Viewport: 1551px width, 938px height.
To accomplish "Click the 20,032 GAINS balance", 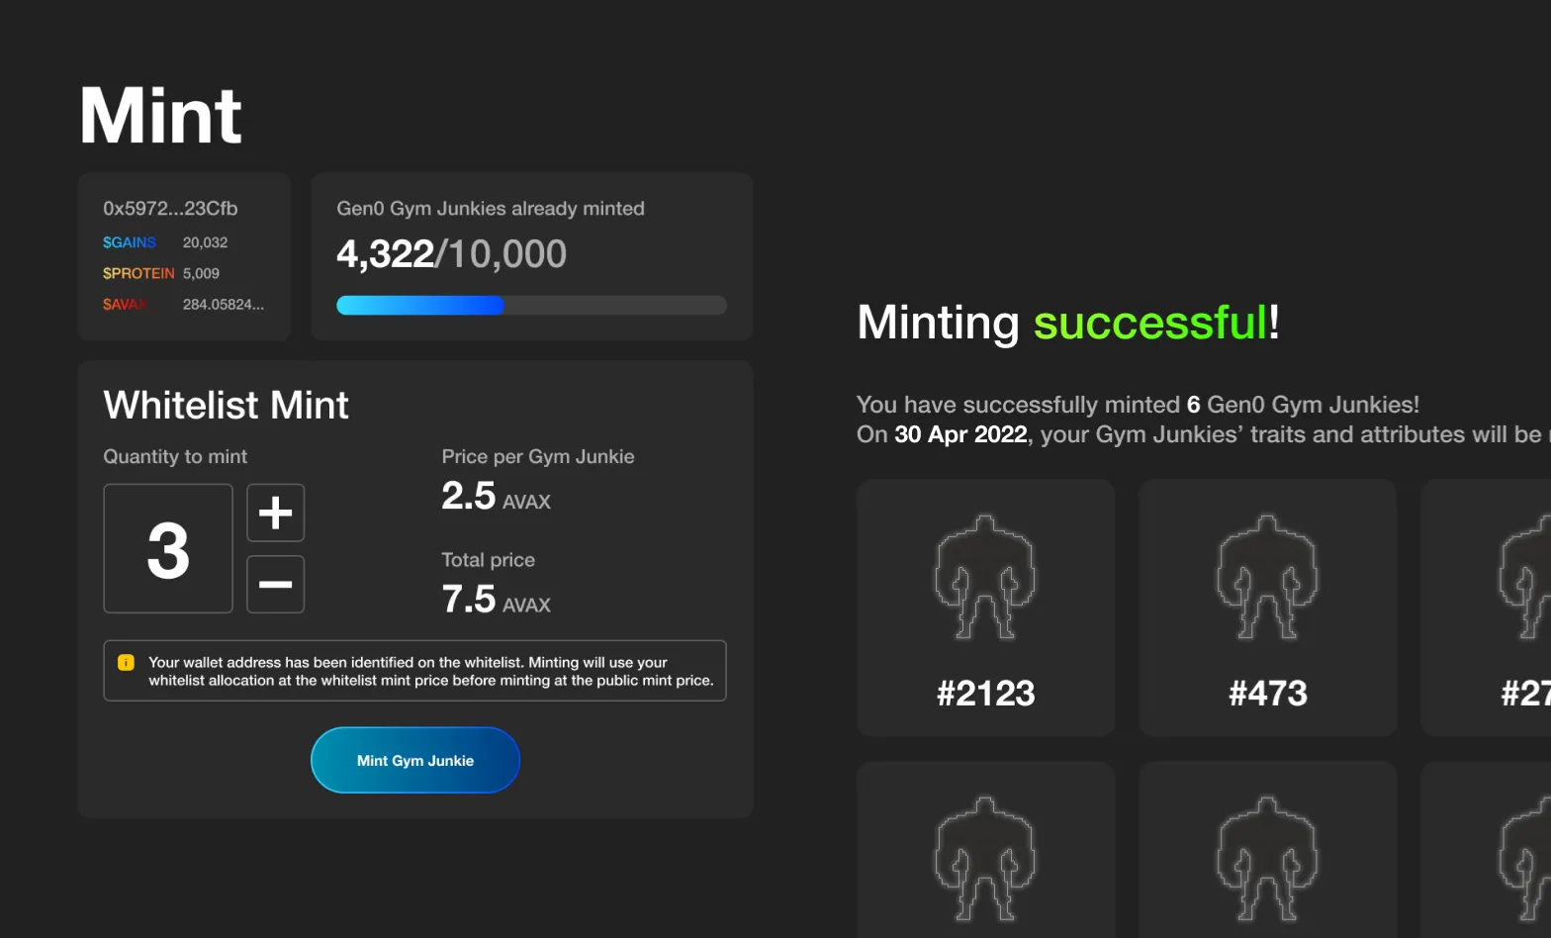I will pos(205,242).
